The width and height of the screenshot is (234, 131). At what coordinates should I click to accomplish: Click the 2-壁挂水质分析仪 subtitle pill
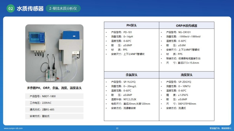pos(63,8)
